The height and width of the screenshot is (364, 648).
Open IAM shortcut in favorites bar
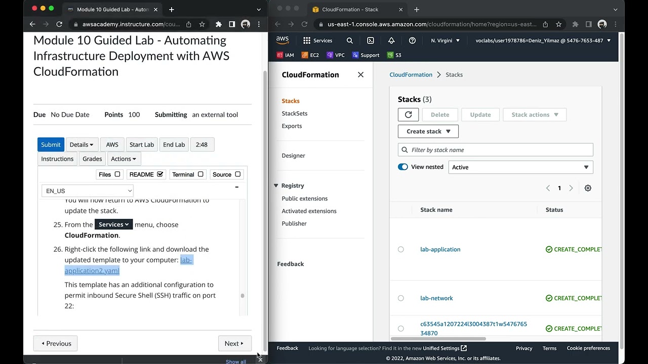point(286,55)
